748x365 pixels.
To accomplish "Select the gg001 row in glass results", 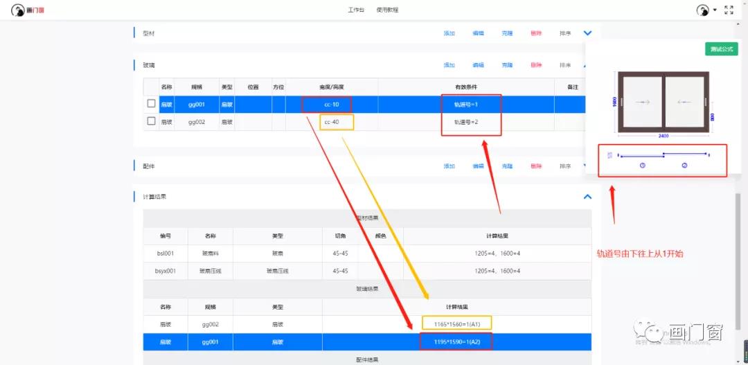I will tap(367, 342).
